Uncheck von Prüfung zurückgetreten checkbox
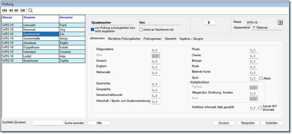This screenshot has height=134, width=292. [x=92, y=29]
